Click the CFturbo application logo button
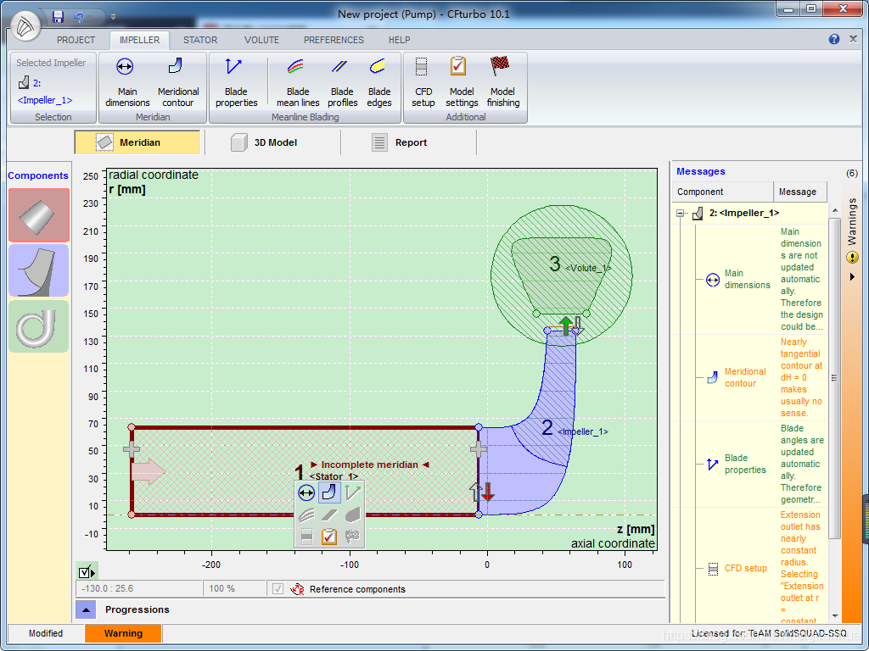 point(25,25)
